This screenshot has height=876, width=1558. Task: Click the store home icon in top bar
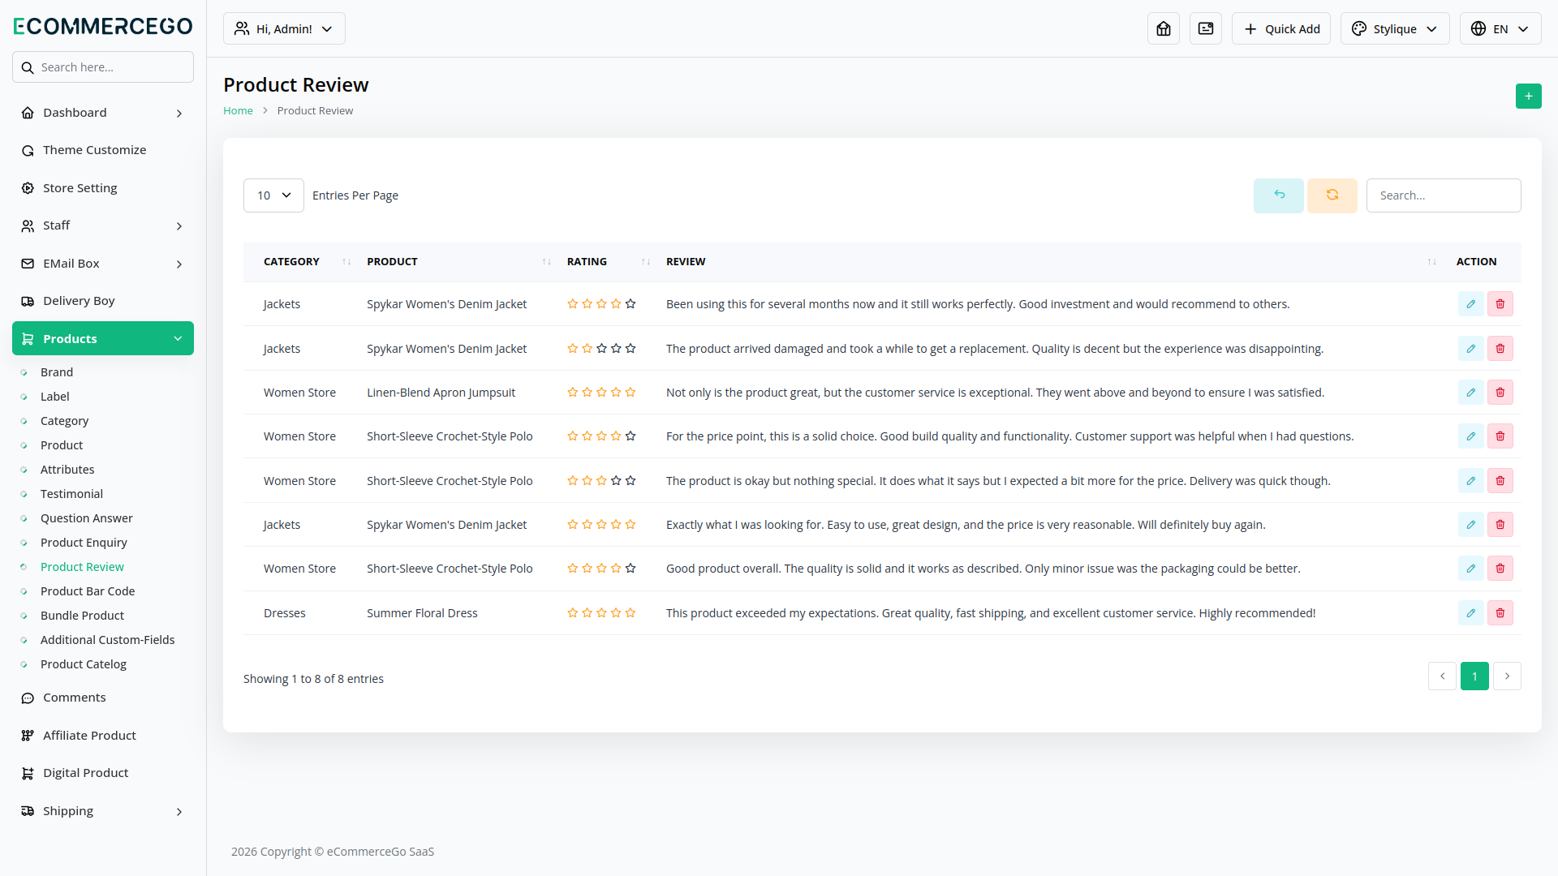pyautogui.click(x=1164, y=28)
